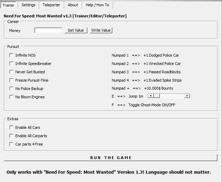Screen dimensions: 222x182
Task: Toggle the No Police Backup checkbox
Action: click(x=11, y=89)
